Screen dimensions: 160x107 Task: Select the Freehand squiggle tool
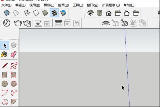coord(14,66)
